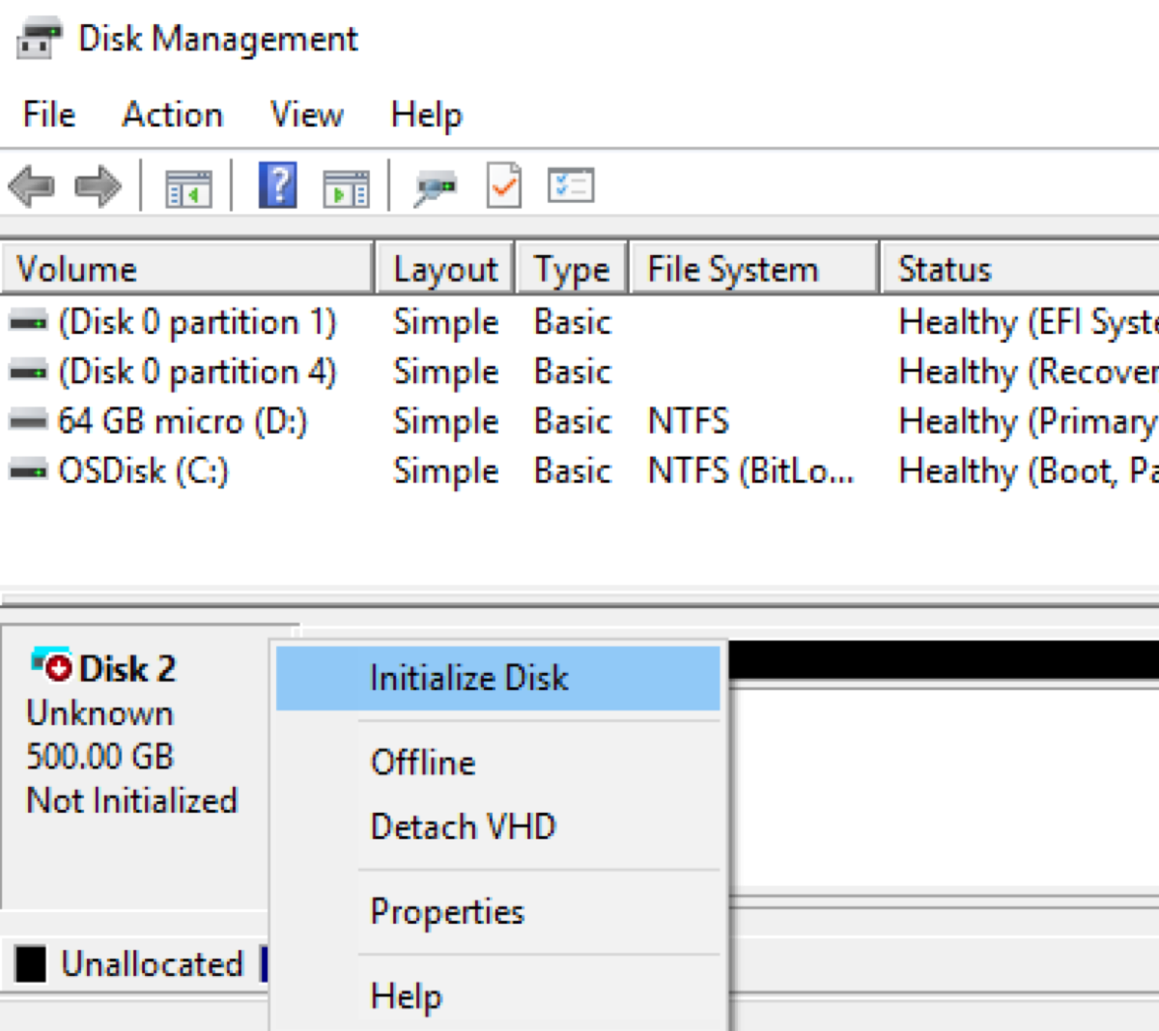Open the blue Help question-mark icon
Viewport: 1159px width, 1031px height.
(x=278, y=185)
